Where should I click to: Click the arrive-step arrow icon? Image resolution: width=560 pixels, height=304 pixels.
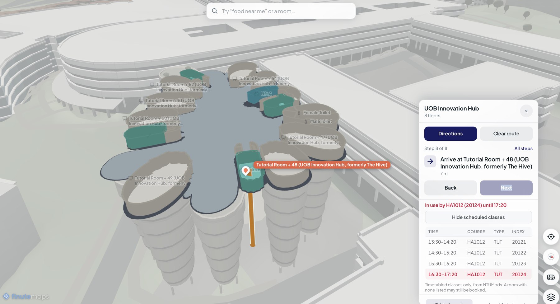(x=430, y=161)
